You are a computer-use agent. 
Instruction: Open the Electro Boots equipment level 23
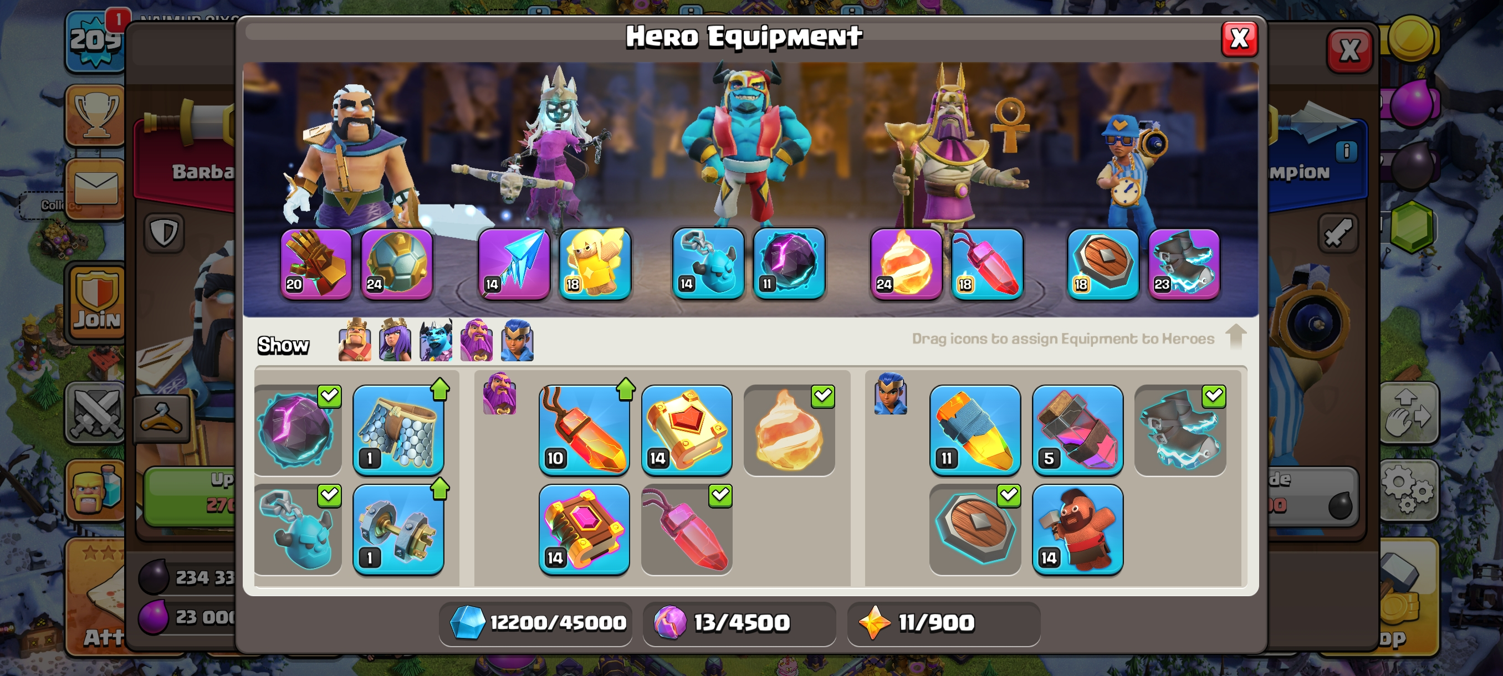[x=1184, y=264]
